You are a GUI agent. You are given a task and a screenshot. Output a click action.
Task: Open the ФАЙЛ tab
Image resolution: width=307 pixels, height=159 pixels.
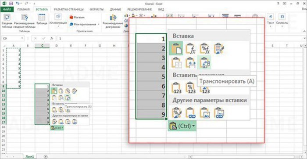[7, 9]
